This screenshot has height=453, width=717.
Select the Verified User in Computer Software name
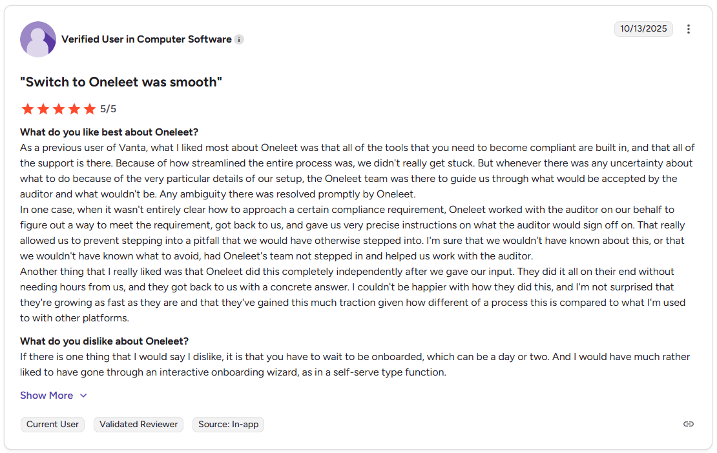(147, 39)
